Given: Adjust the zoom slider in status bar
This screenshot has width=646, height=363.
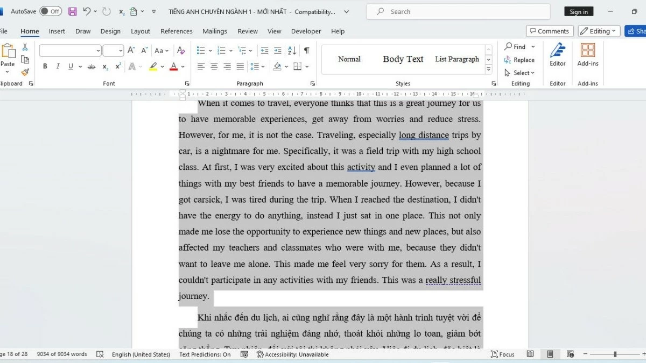Looking at the screenshot, I should click(615, 354).
